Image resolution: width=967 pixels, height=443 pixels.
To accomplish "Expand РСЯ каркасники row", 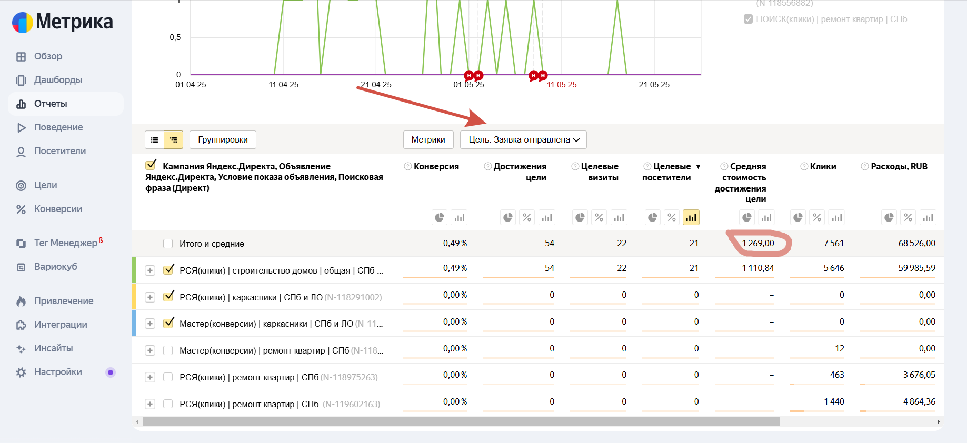I will [x=150, y=297].
